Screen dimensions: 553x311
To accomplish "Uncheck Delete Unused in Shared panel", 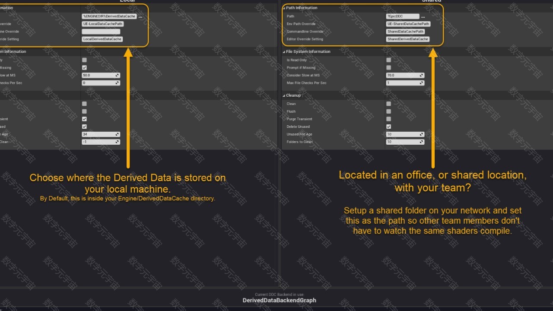I will pos(388,127).
